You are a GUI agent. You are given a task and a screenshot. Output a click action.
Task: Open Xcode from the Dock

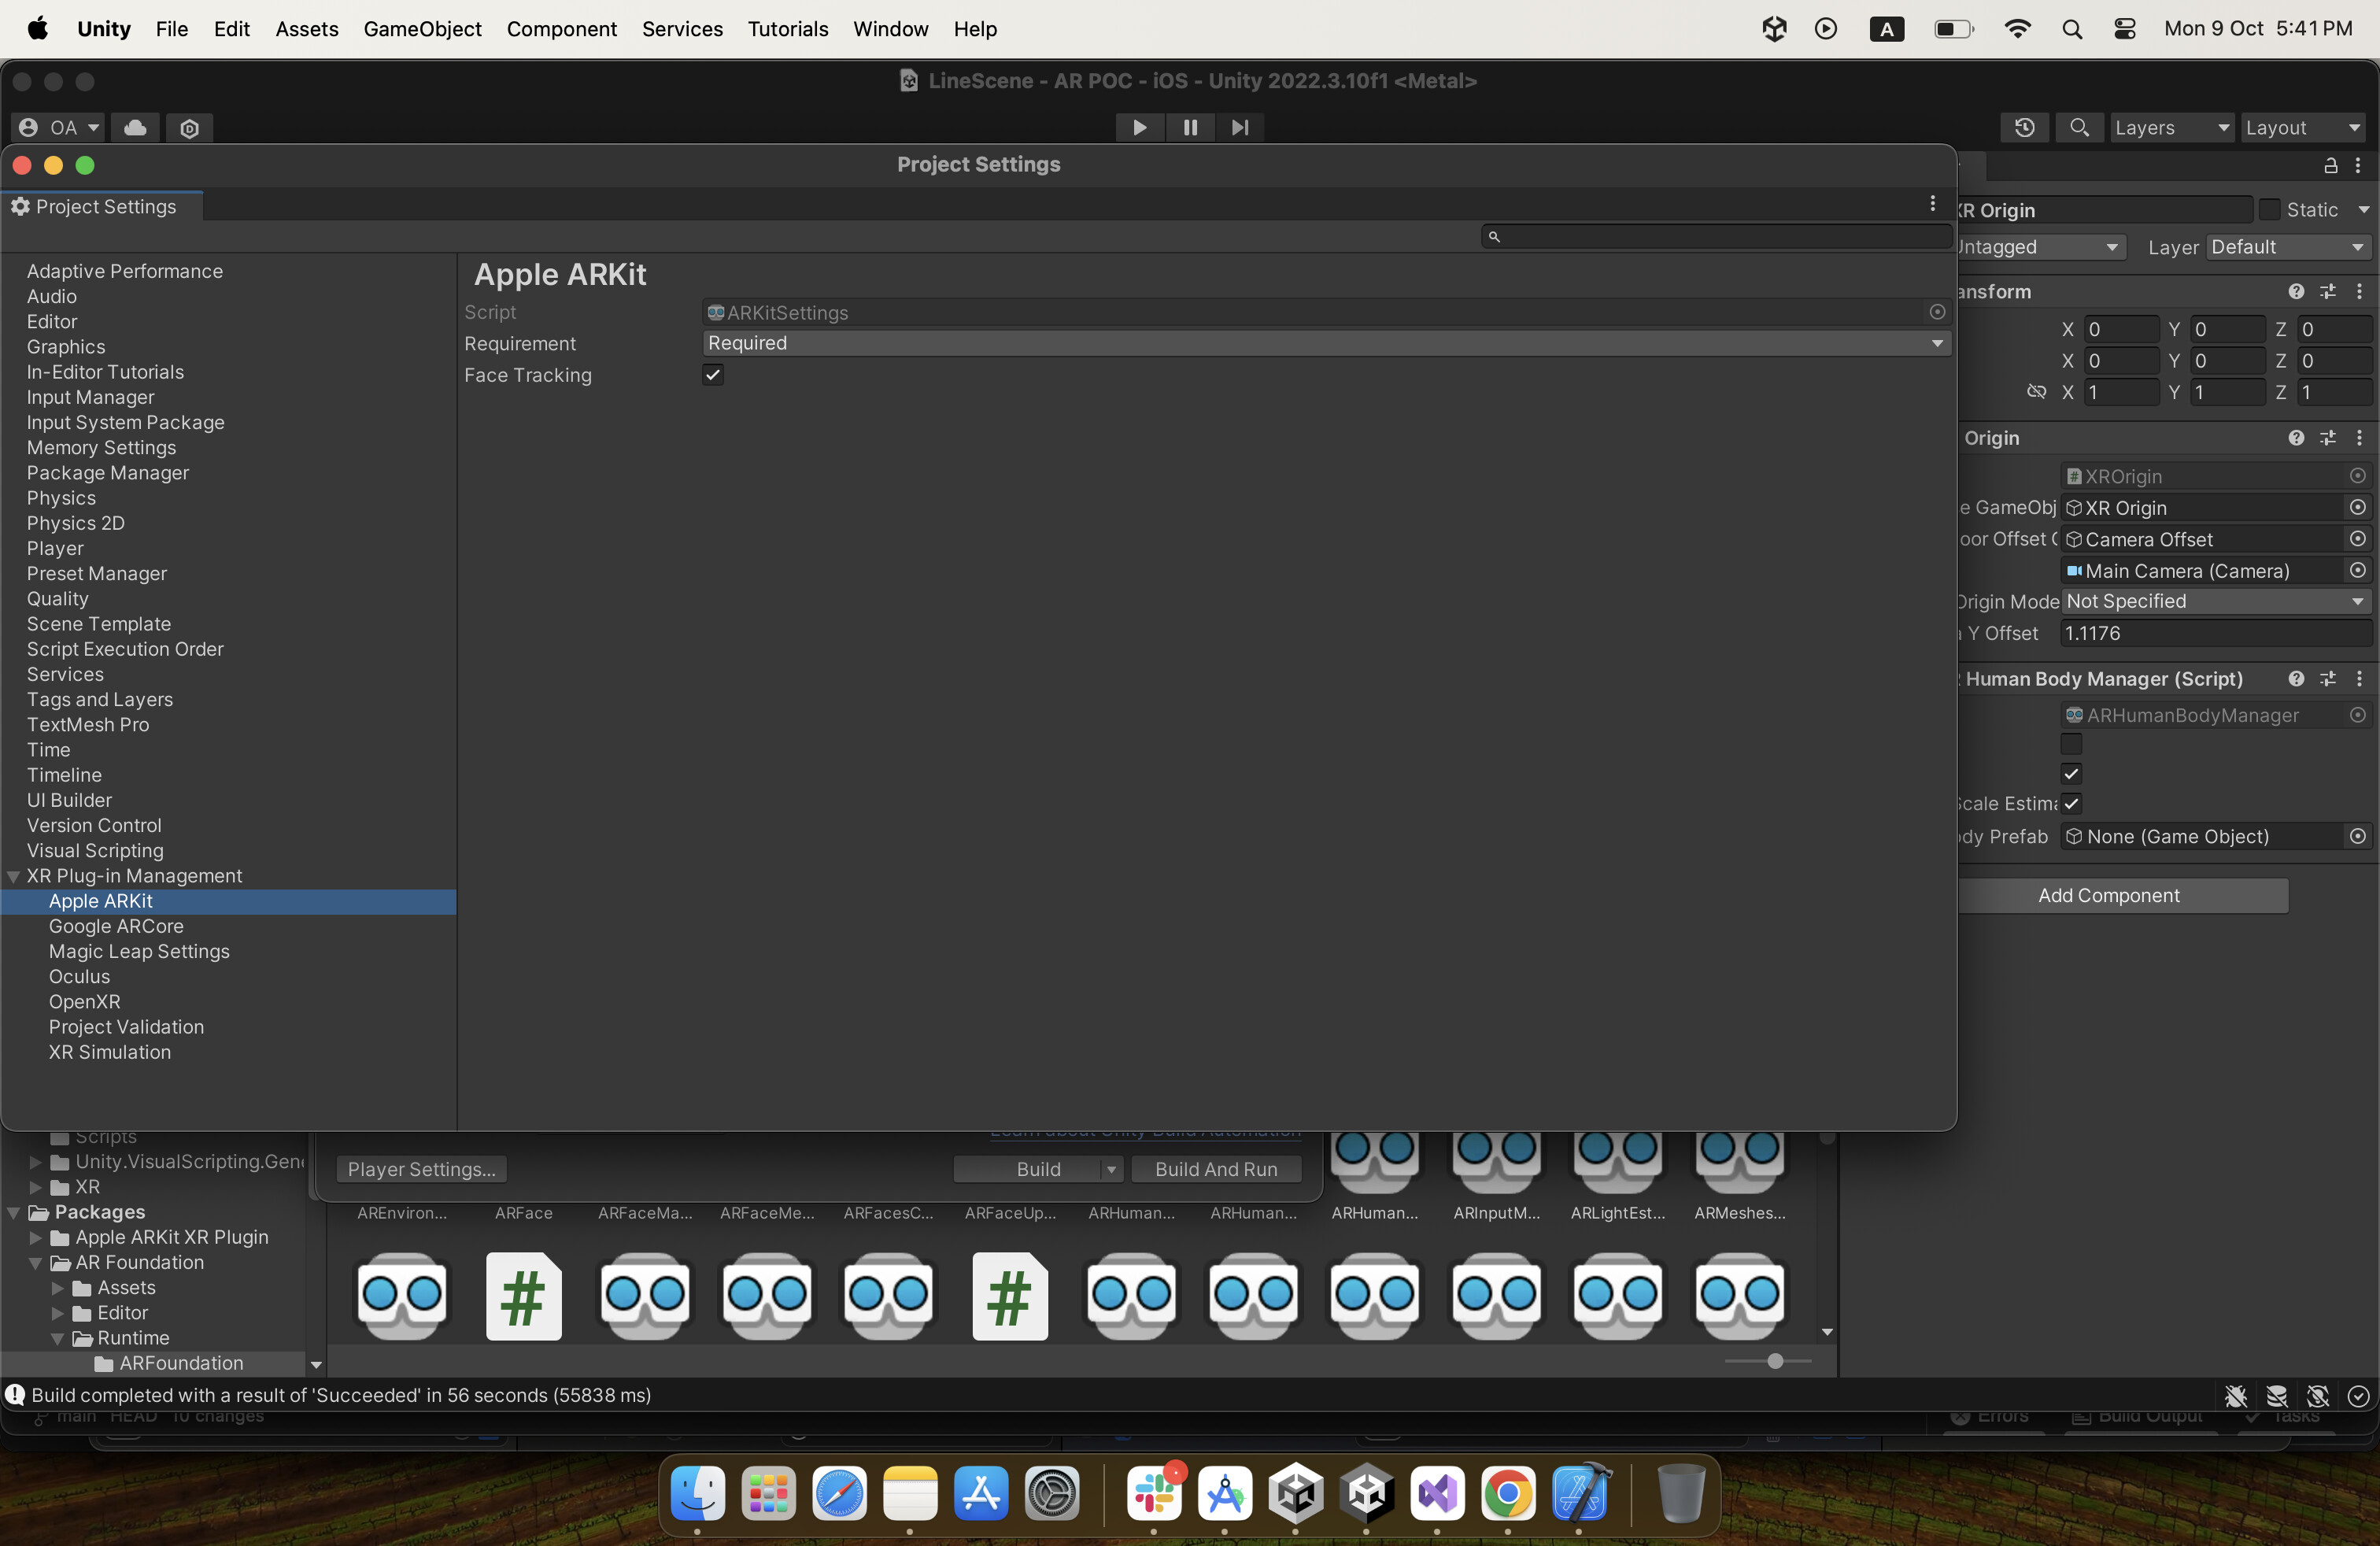1580,1494
